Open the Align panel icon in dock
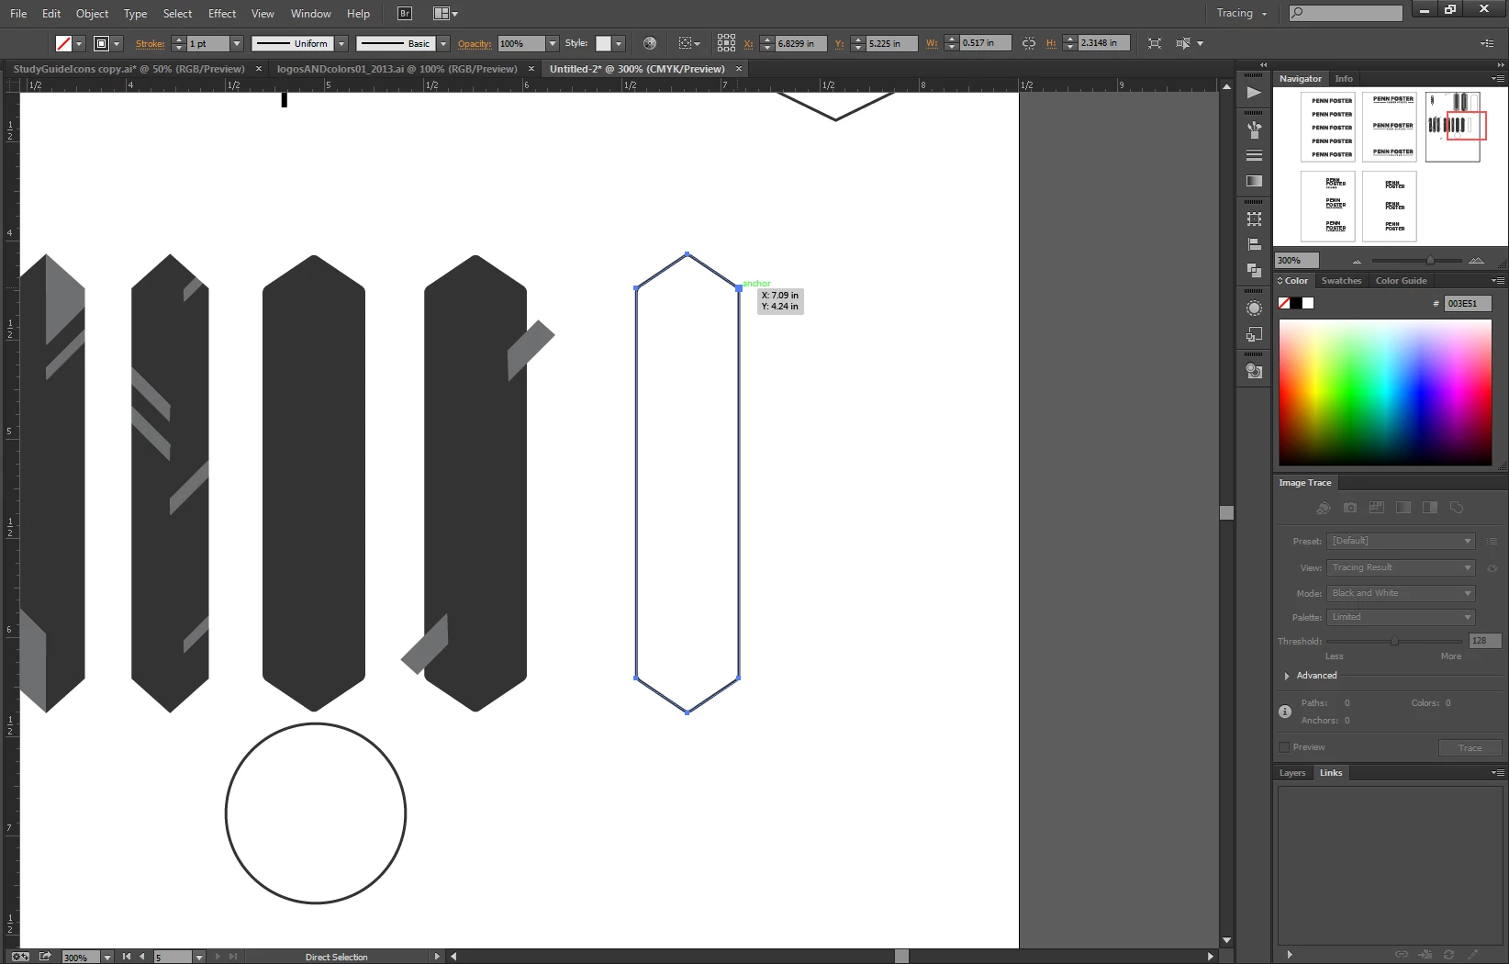The height and width of the screenshot is (964, 1509). click(x=1254, y=245)
